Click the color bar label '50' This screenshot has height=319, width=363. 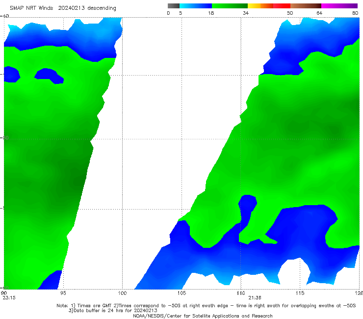click(x=290, y=13)
